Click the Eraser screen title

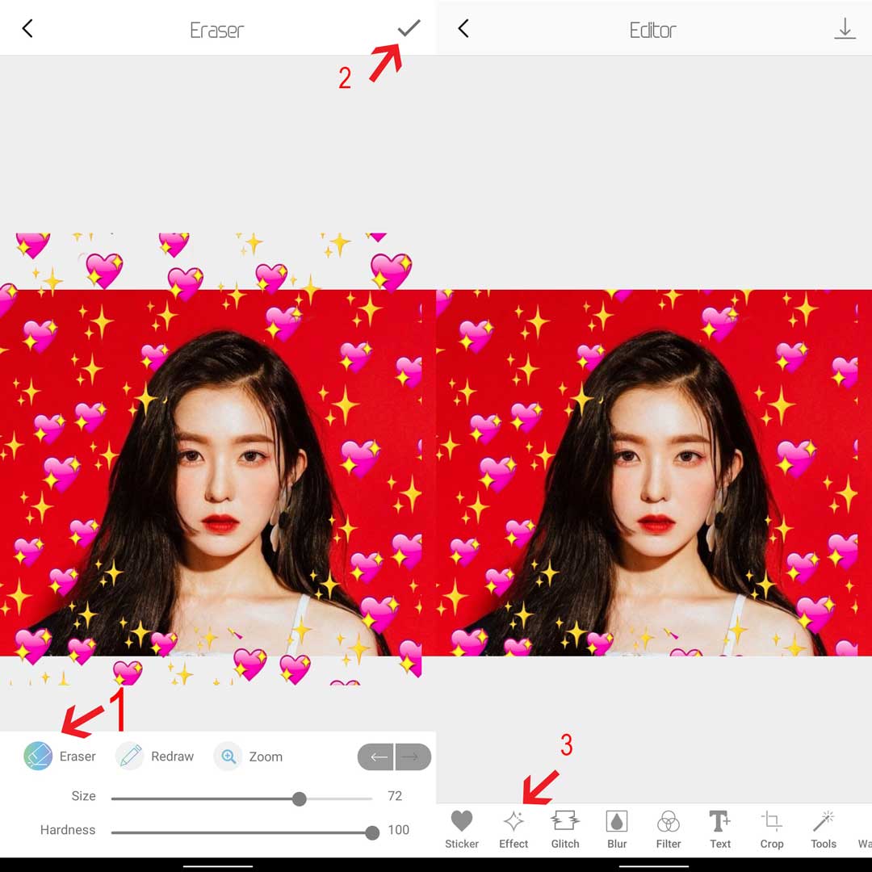pos(217,30)
